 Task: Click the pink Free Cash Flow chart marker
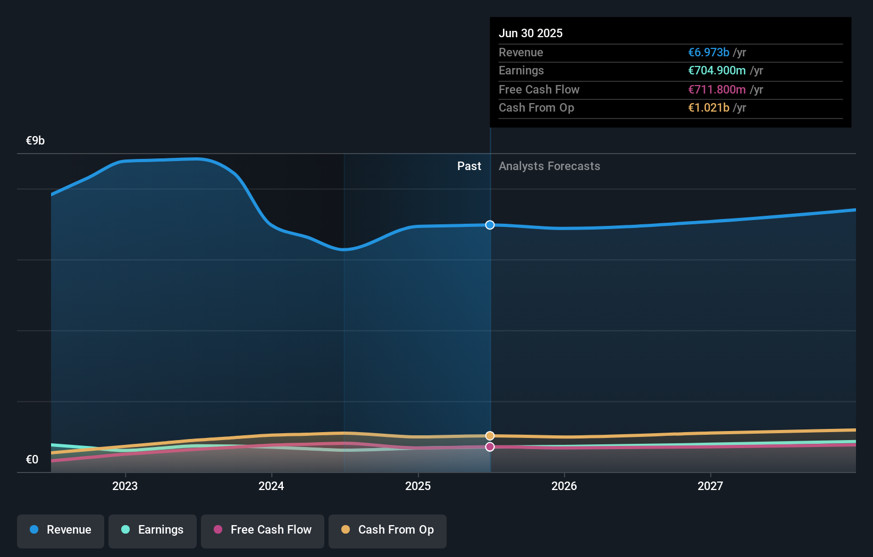(489, 446)
